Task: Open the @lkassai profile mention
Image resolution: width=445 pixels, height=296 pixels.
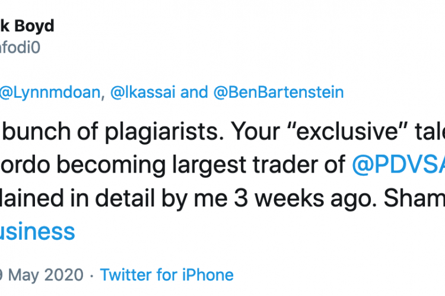Action: (143, 93)
